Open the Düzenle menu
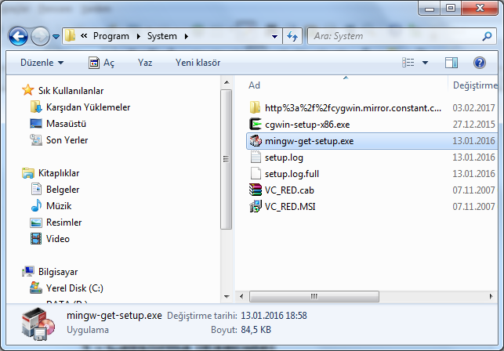This screenshot has height=351, width=504. click(42, 63)
